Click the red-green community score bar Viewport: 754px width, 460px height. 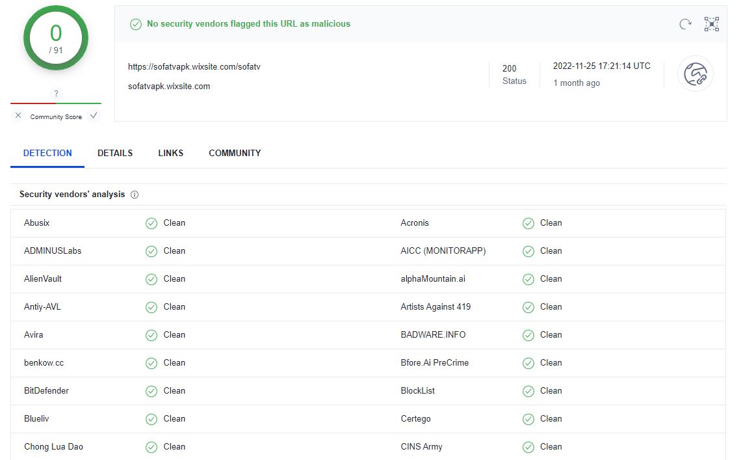coord(56,103)
